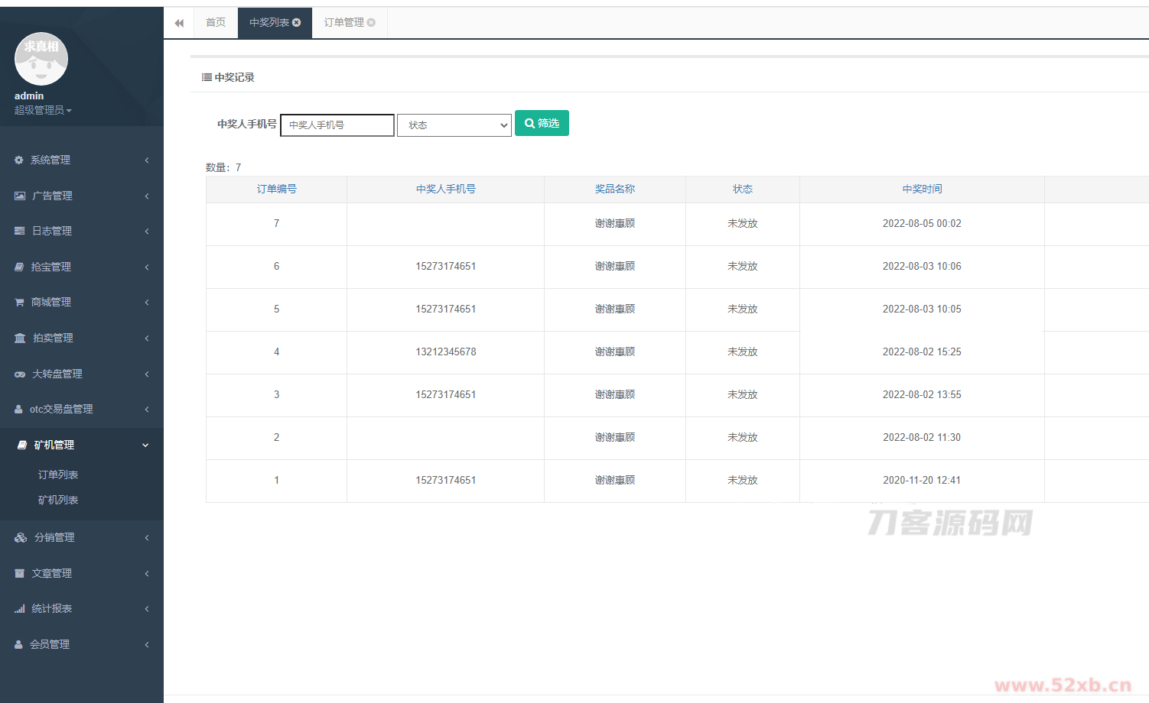
Task: Open the 状态 status dropdown filter
Action: (x=454, y=125)
